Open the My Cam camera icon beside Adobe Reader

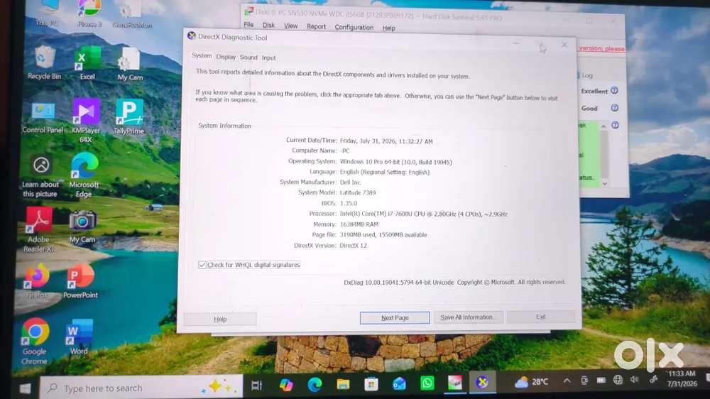coord(82,227)
